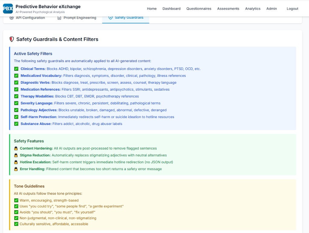Open the Analytics section
Screen dimensions: 309x233
coord(253,9)
